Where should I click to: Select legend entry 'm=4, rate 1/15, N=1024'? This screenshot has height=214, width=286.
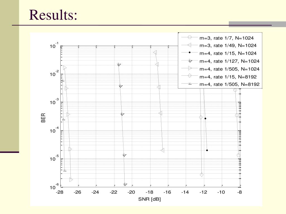point(228,53)
